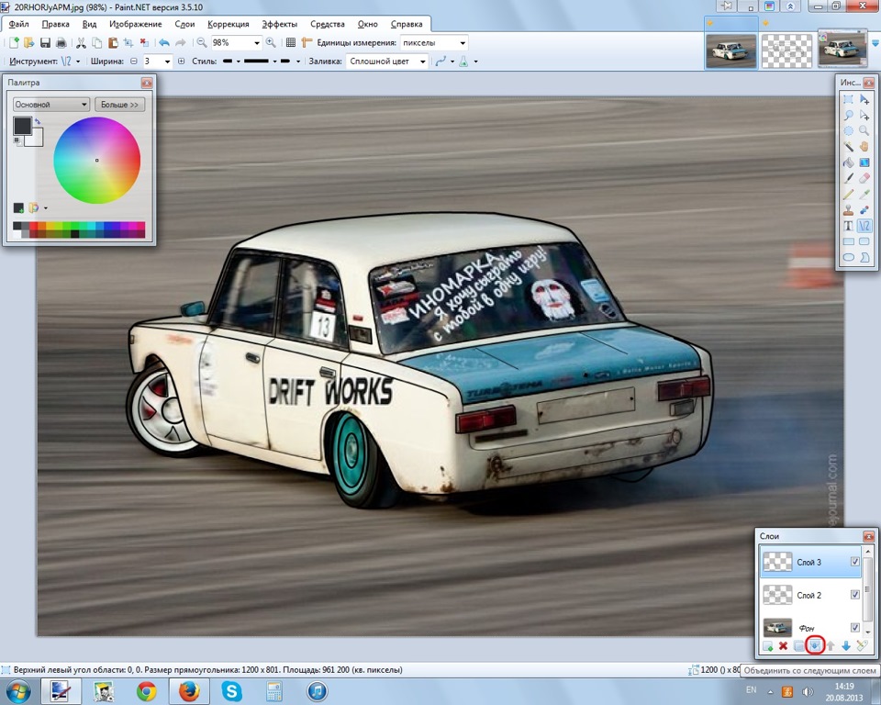The image size is (881, 705).
Task: Open the antialiasing mode dropdown
Action: (x=452, y=62)
